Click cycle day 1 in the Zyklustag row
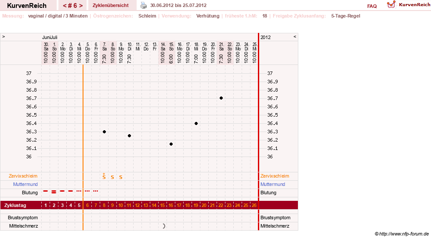This screenshot has height=239, width=431. point(46,205)
